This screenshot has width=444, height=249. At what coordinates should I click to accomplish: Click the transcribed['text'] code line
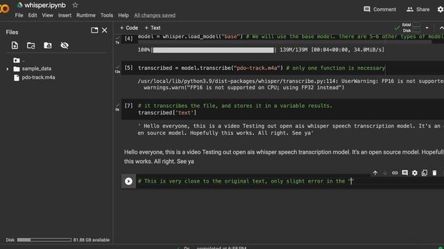click(x=167, y=113)
